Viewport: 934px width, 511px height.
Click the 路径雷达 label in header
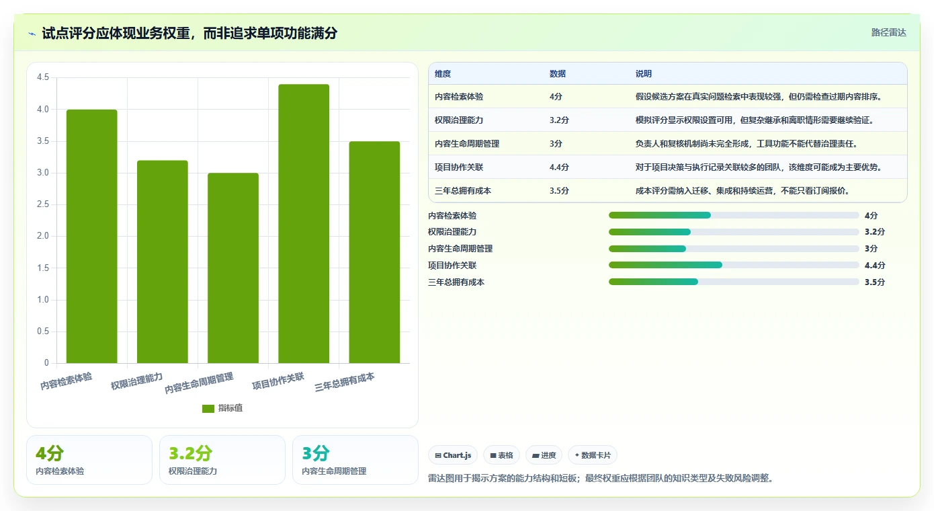[x=888, y=32]
